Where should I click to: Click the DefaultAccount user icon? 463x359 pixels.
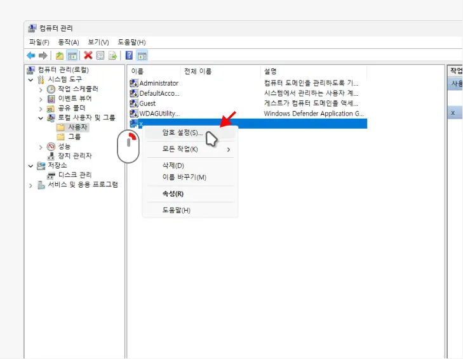(134, 93)
